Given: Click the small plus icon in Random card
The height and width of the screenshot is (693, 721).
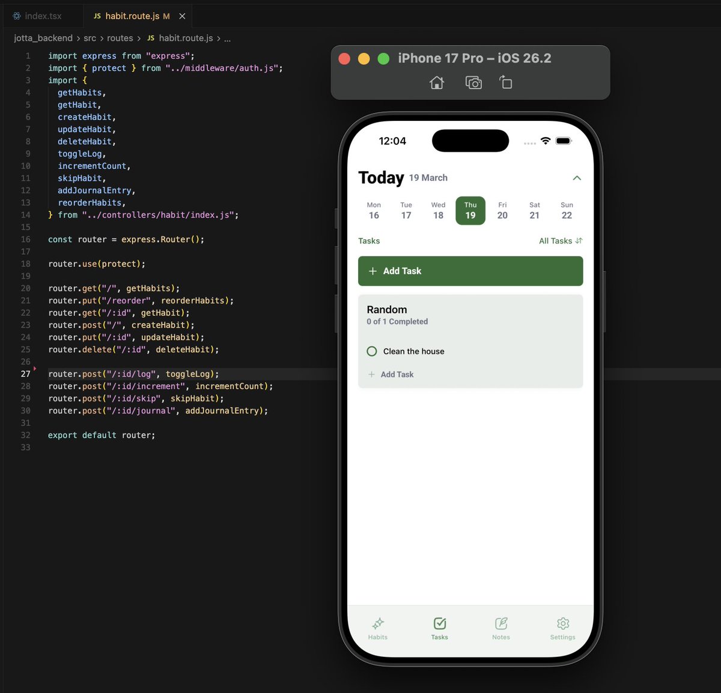Looking at the screenshot, I should pyautogui.click(x=371, y=374).
